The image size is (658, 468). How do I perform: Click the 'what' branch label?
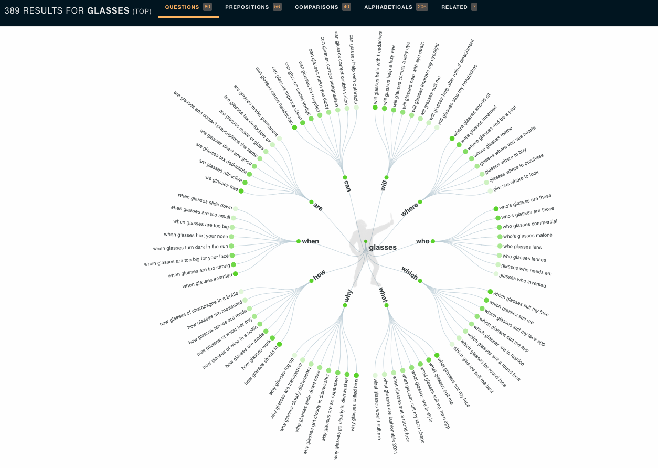click(383, 295)
